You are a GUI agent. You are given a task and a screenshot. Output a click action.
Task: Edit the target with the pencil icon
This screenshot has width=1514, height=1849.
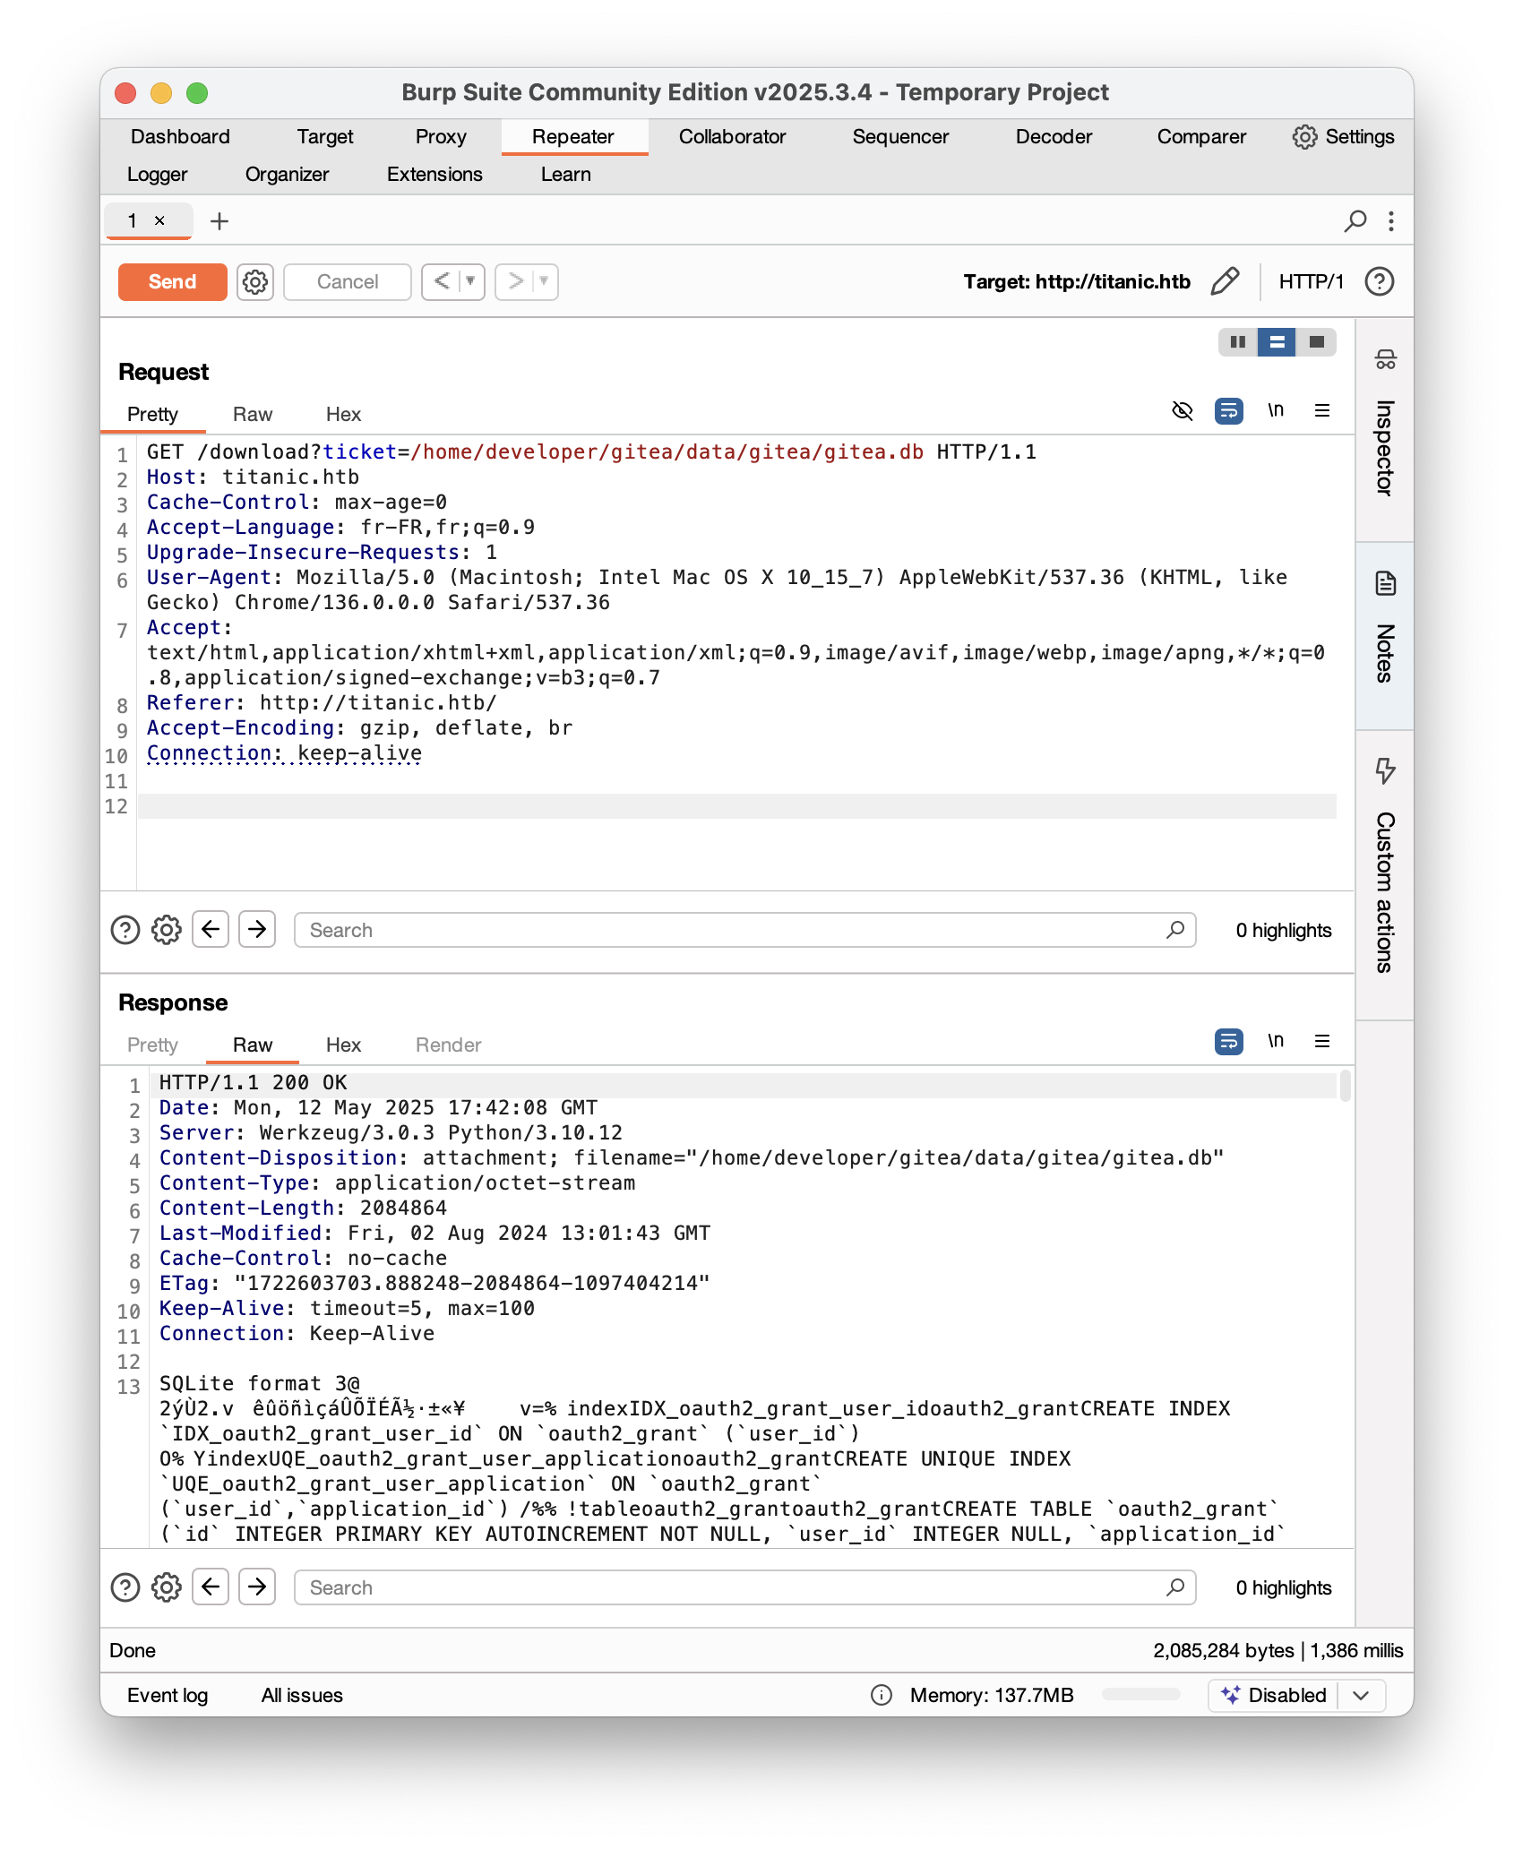point(1225,282)
